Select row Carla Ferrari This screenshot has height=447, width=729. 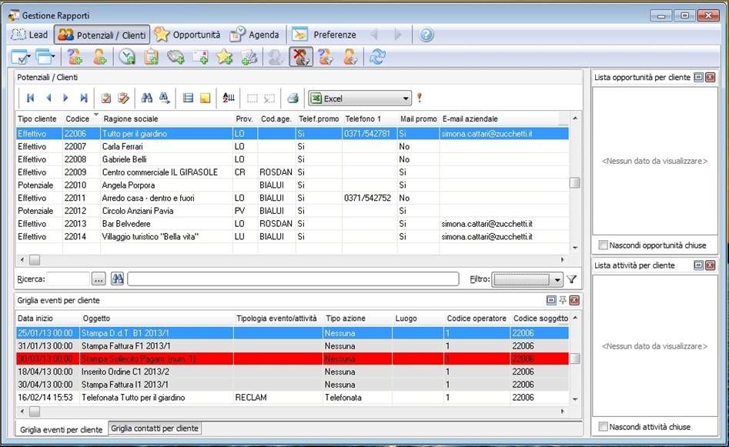click(293, 146)
